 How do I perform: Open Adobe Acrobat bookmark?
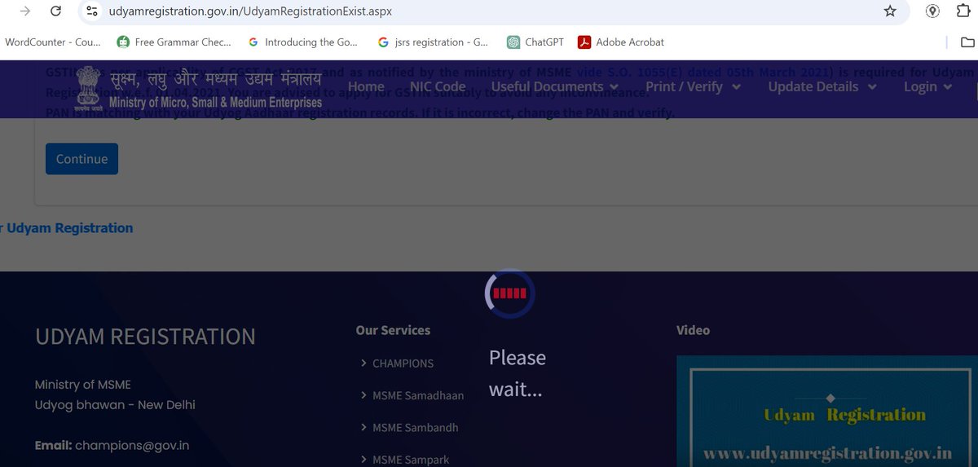621,42
